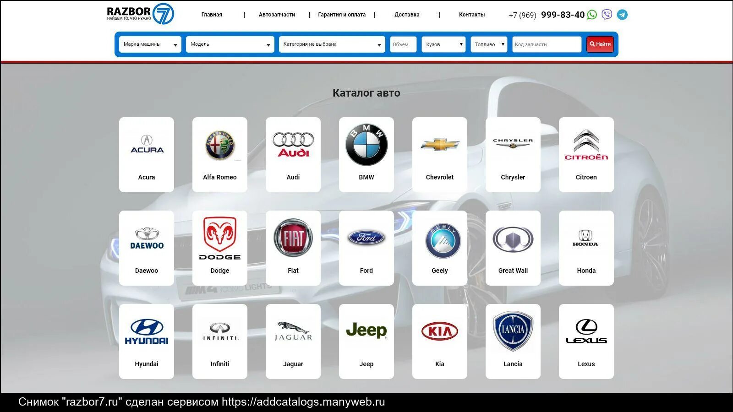733x412 pixels.
Task: Open the Chevrolet bowtie logo card
Action: pos(440,154)
